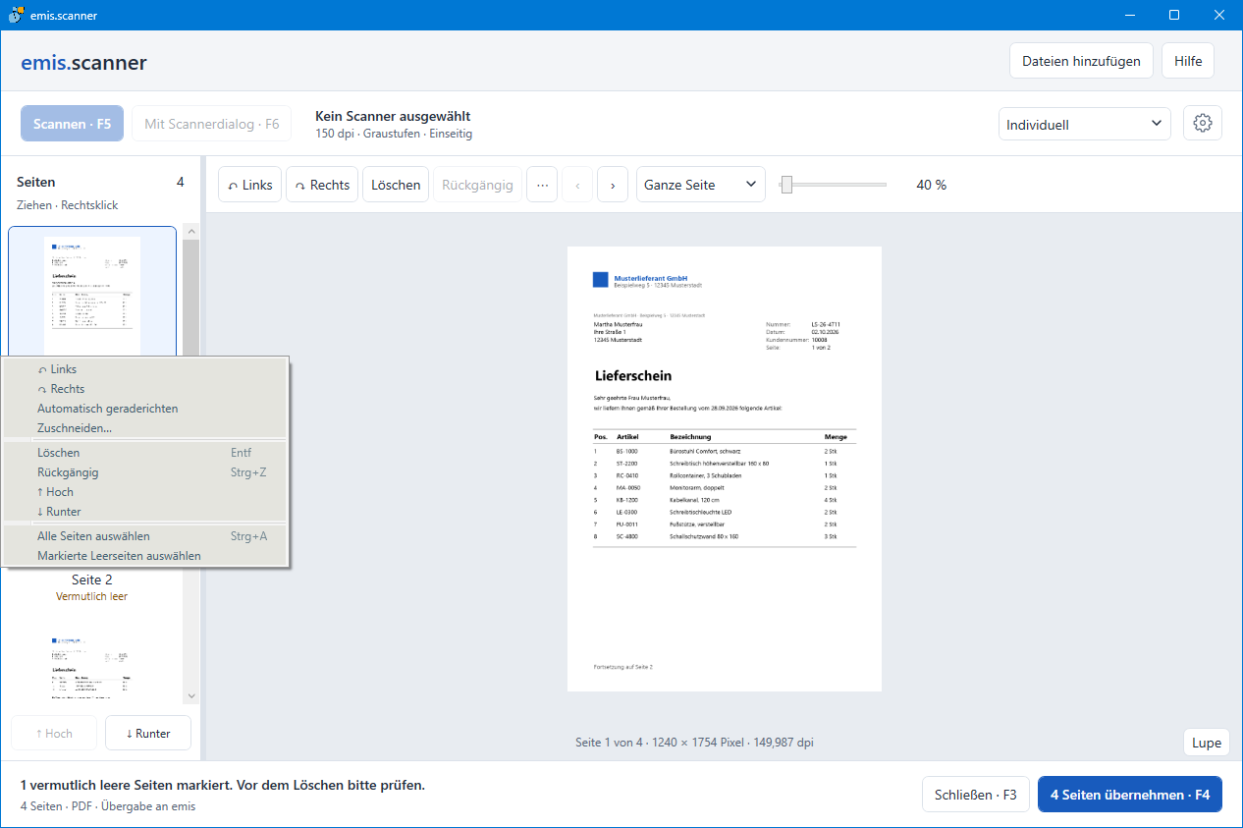Image resolution: width=1243 pixels, height=828 pixels.
Task: Click Löschen in the context menu
Action: point(145,453)
